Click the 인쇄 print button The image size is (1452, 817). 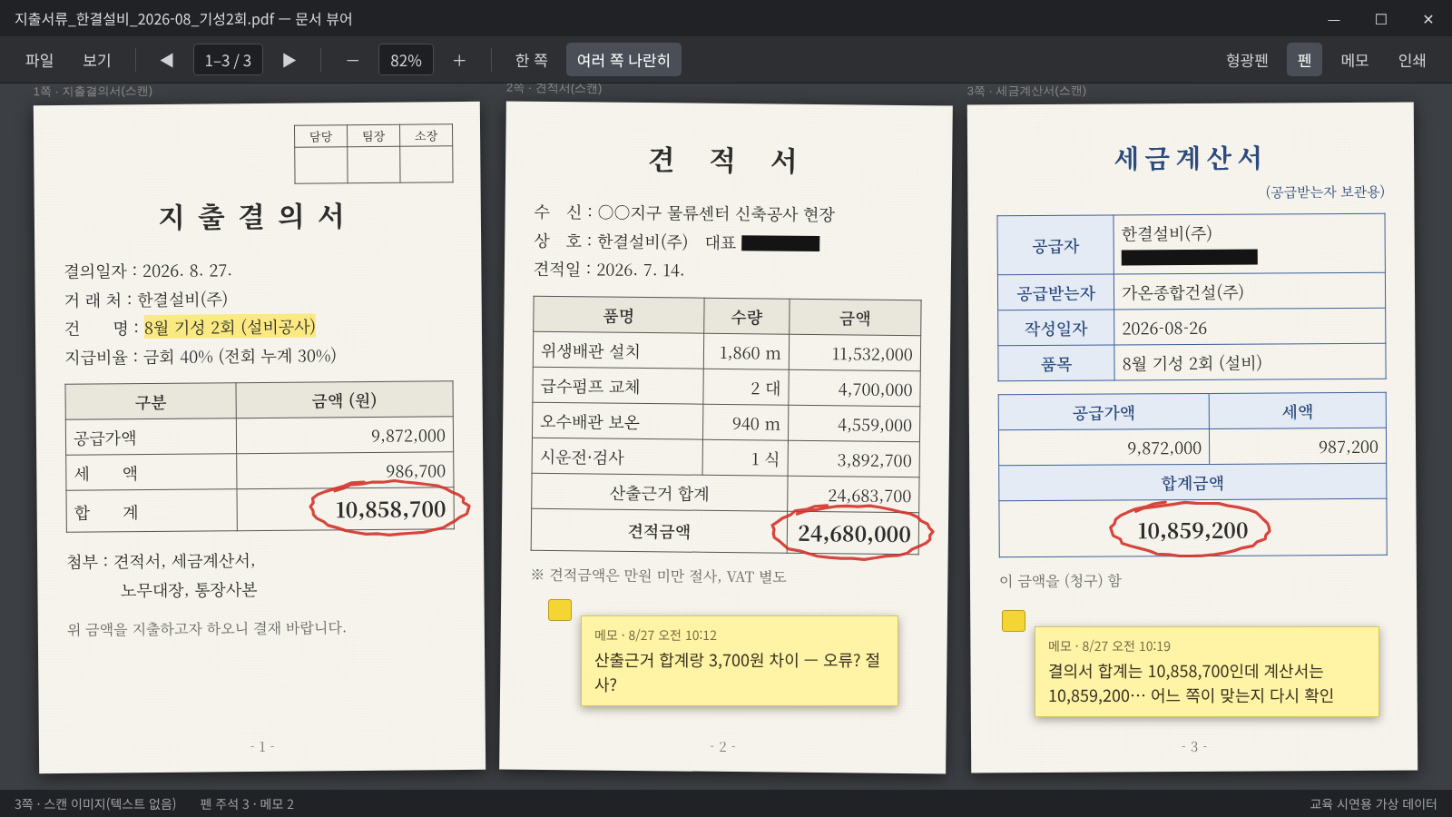click(1412, 60)
